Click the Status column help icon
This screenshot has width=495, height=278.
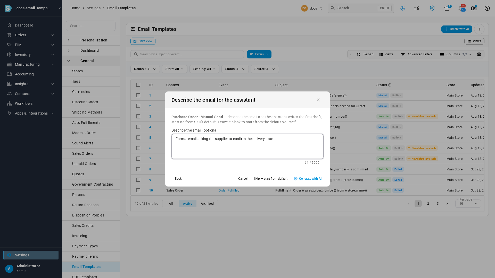[x=390, y=85]
